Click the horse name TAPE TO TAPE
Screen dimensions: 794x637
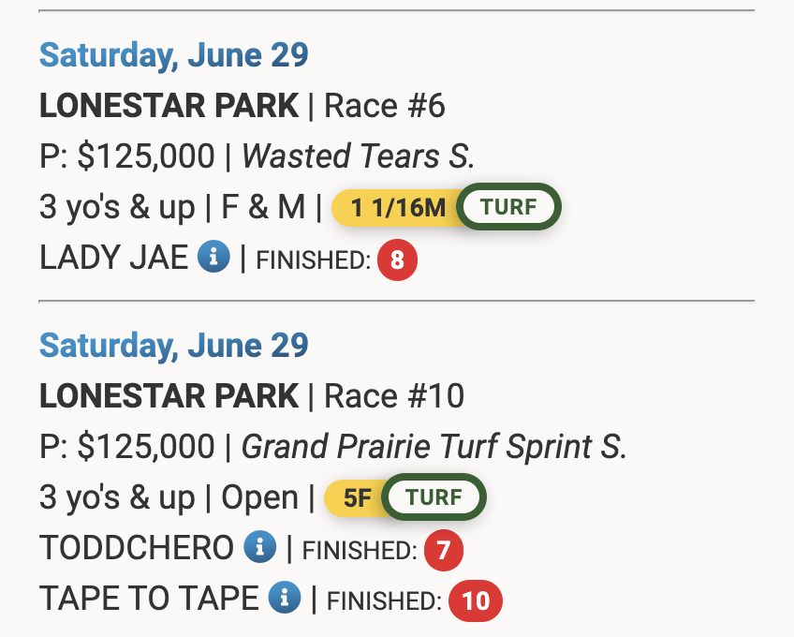[x=149, y=599]
